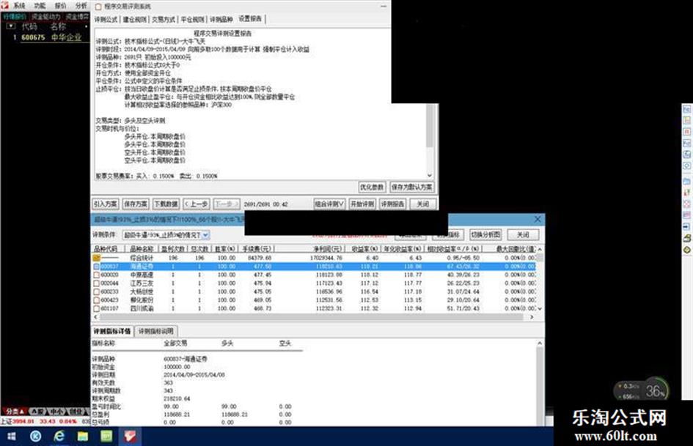The height and width of the screenshot is (446, 693).
Task: Open the 功能 menu
Action: pos(40,6)
